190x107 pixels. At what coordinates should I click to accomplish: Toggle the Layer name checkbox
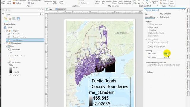pyautogui.click(x=148, y=27)
